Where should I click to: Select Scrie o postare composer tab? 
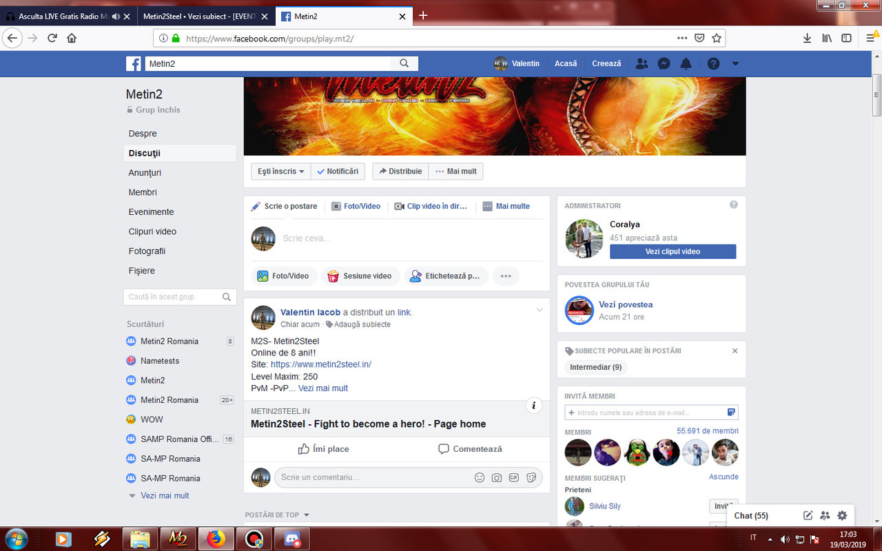(x=284, y=206)
